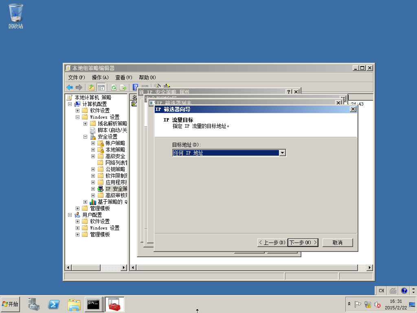The height and width of the screenshot is (313, 417).
Task: Select the 计算机配置 computer icon in tree
Action: (77, 104)
